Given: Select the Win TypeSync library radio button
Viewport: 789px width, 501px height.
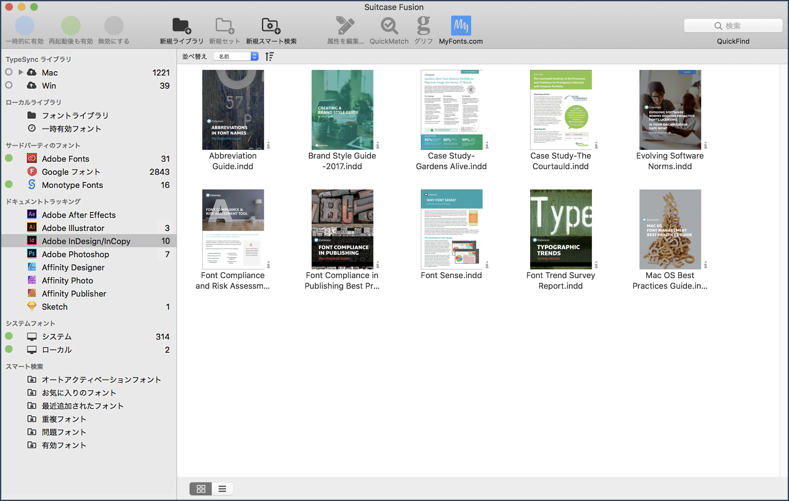Looking at the screenshot, I should (9, 85).
